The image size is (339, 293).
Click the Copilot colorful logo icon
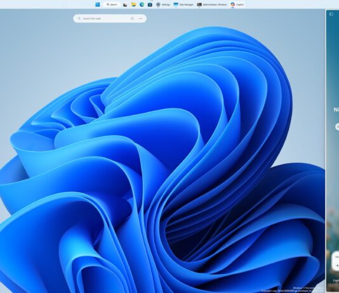pyautogui.click(x=232, y=4)
